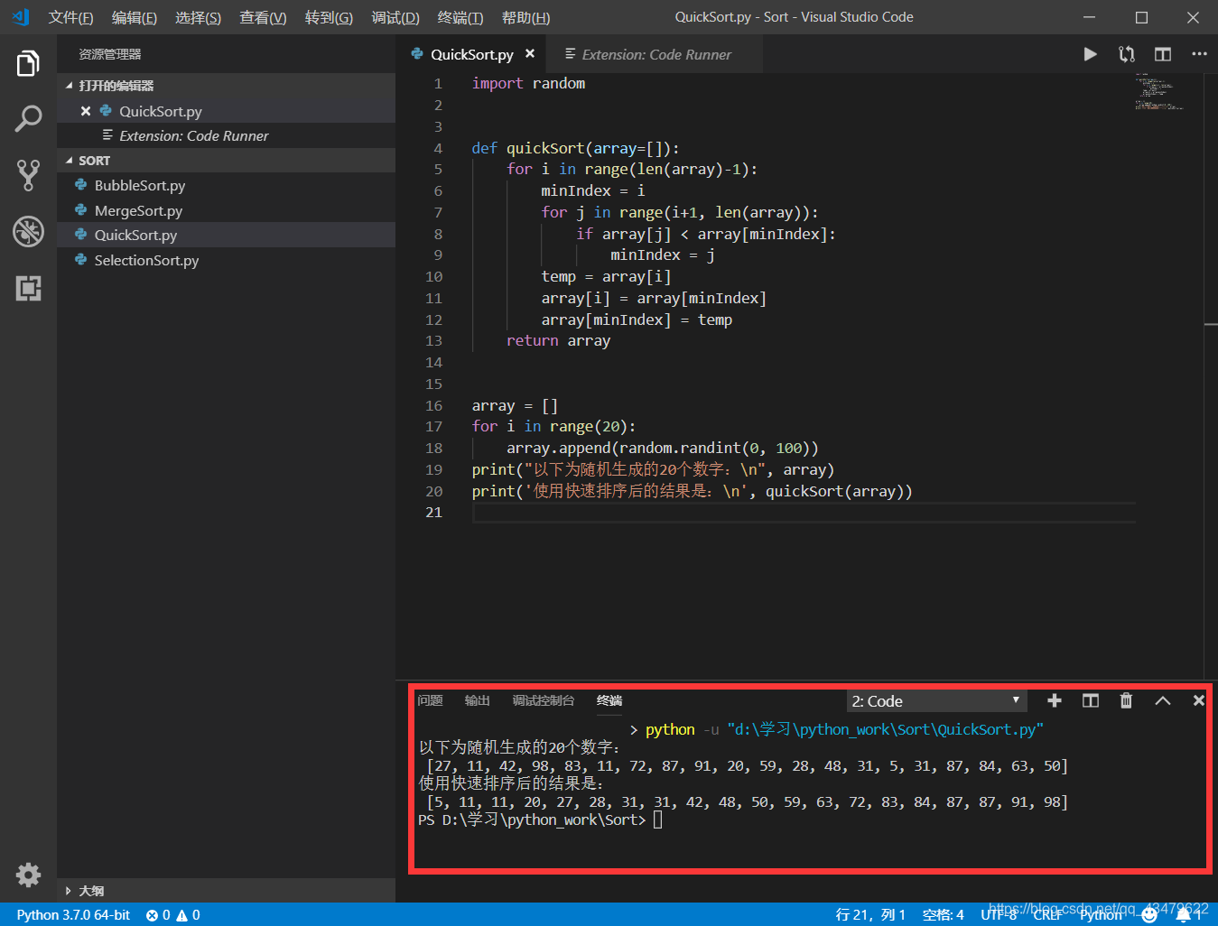
Task: Collapse the SORT folder
Action: [95, 160]
